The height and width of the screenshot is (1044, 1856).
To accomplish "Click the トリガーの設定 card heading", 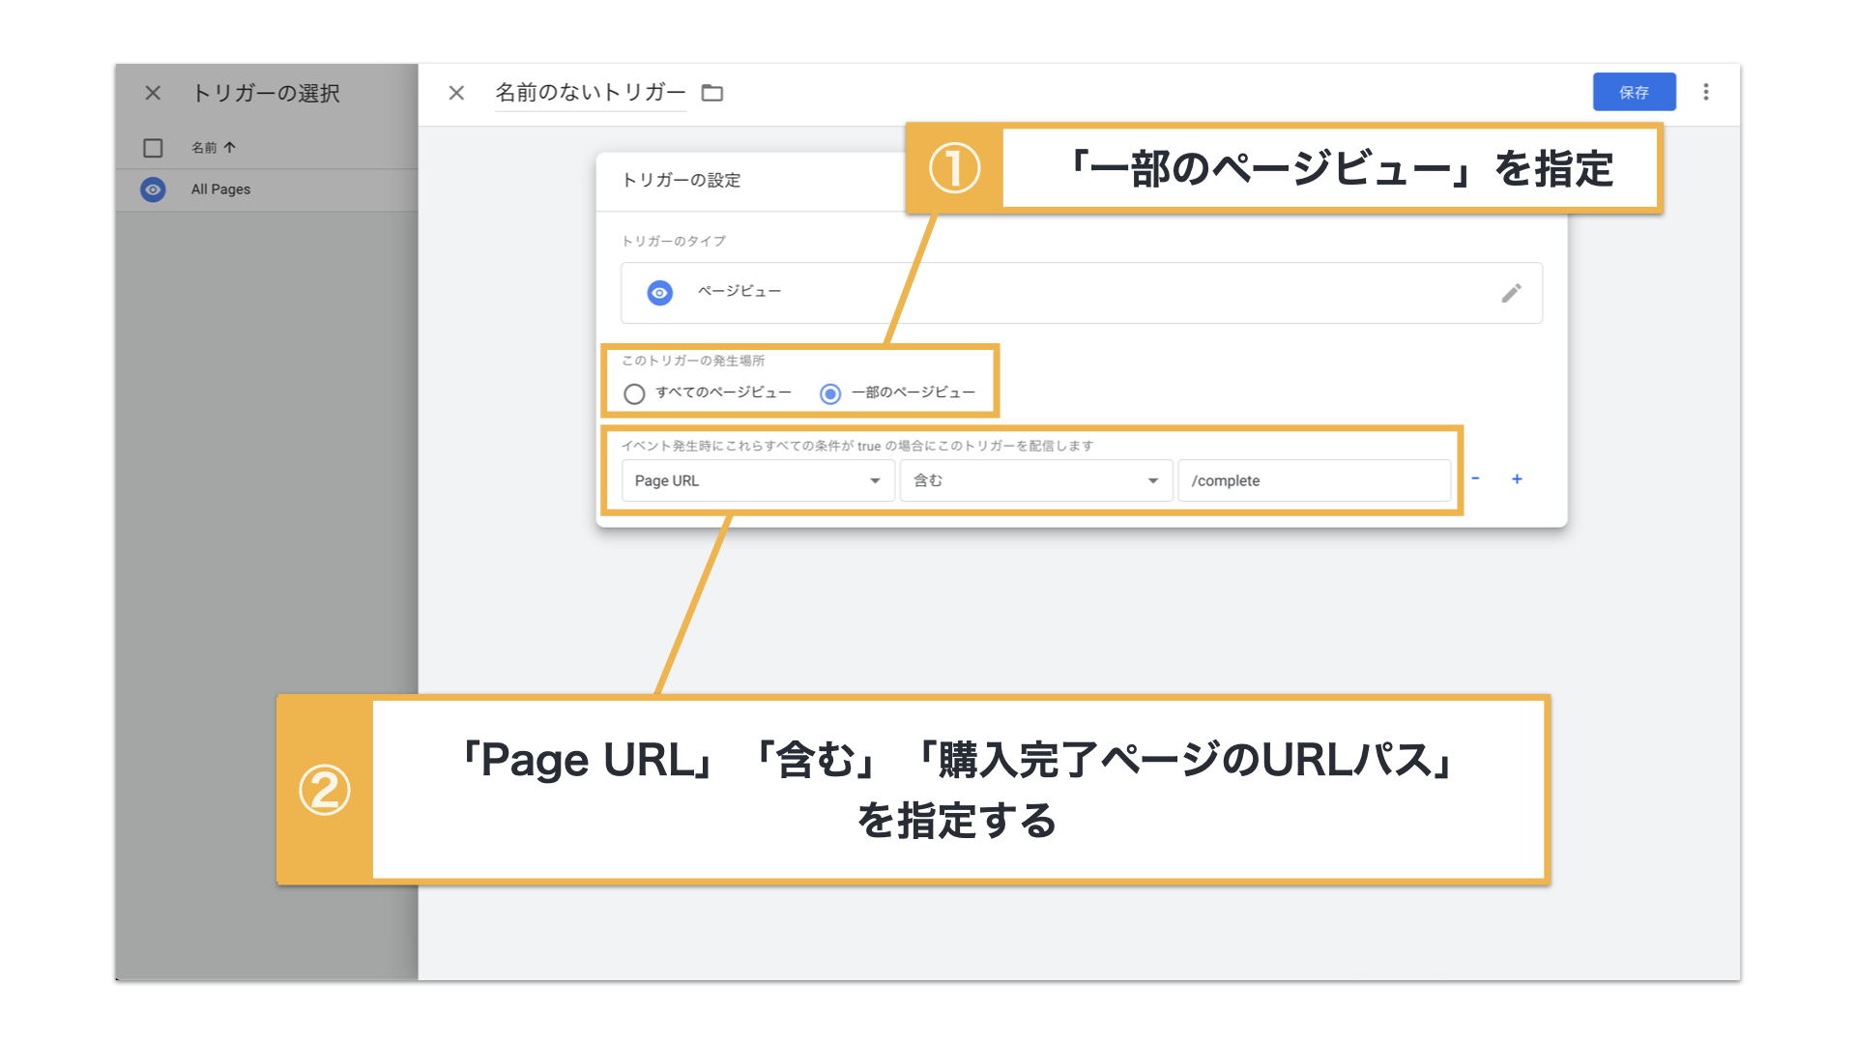I will coord(681,180).
